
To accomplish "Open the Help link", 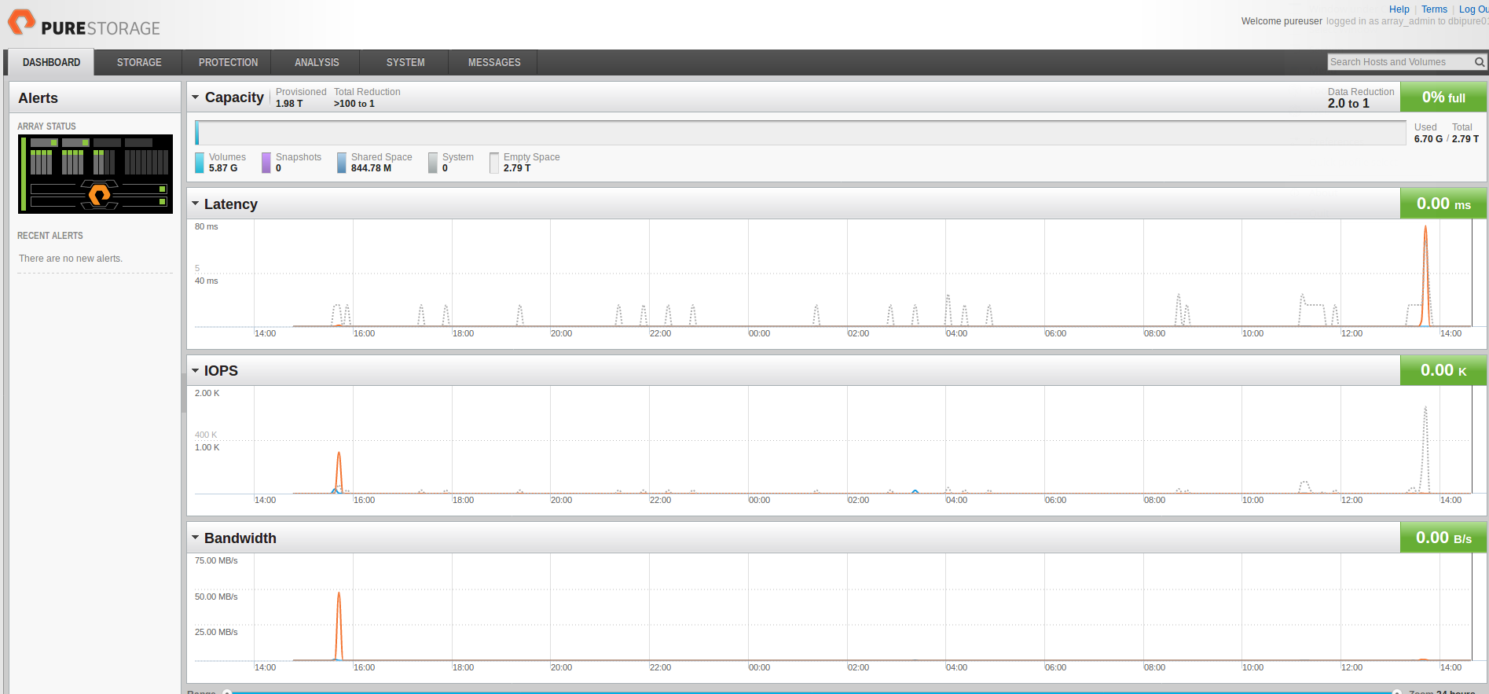I will pyautogui.click(x=1399, y=9).
